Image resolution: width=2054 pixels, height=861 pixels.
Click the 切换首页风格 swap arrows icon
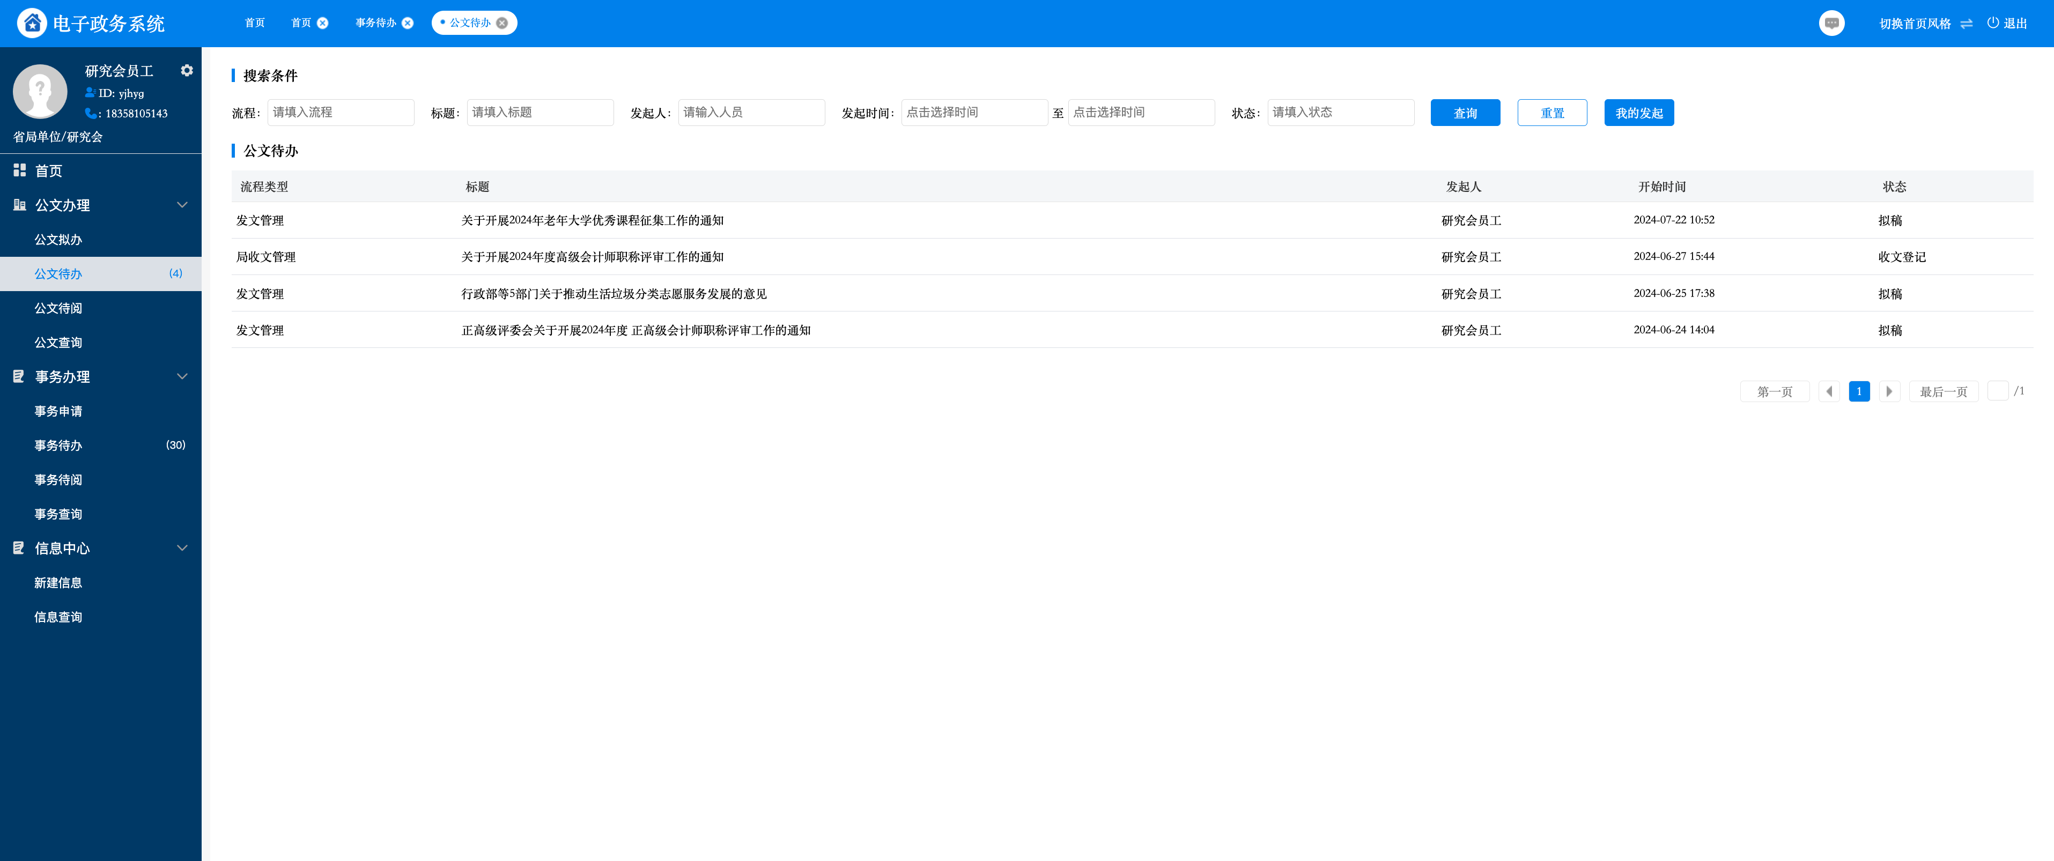pos(1966,24)
